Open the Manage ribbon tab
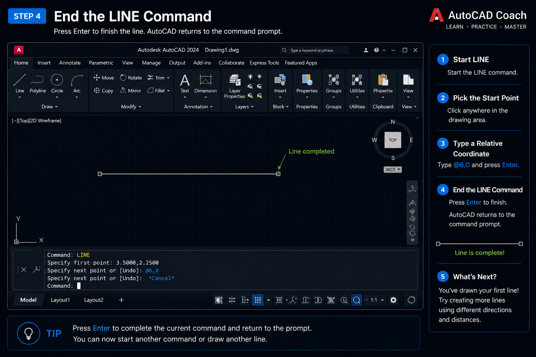Screen dimensions: 536x357 (151, 63)
